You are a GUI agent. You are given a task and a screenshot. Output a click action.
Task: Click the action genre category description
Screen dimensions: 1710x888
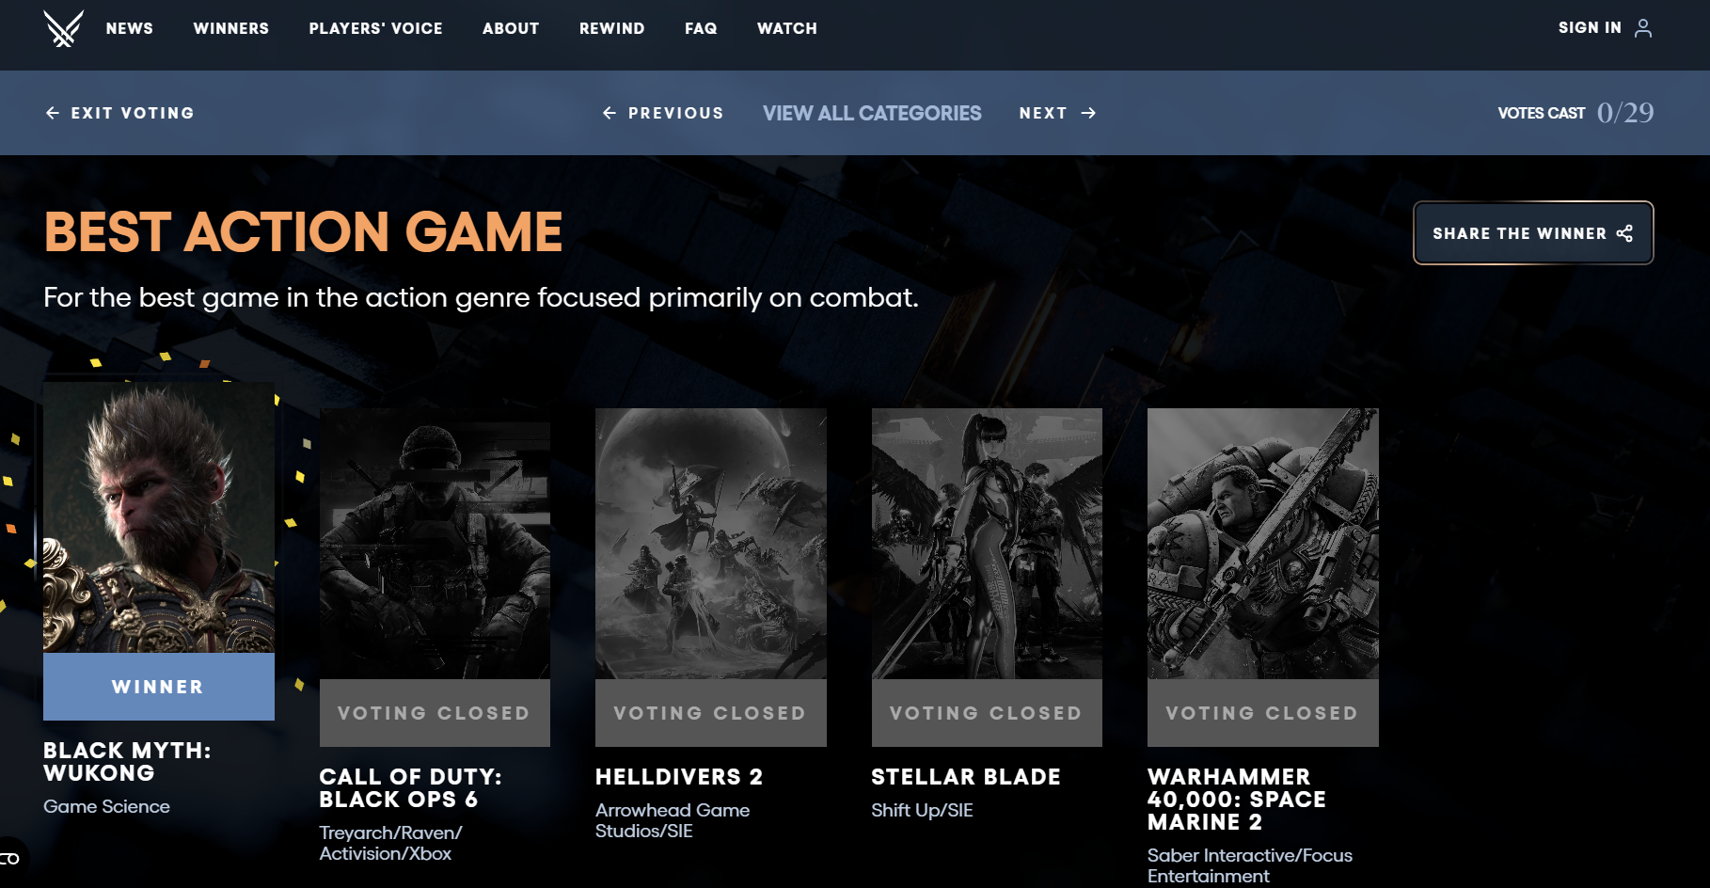pos(481,298)
